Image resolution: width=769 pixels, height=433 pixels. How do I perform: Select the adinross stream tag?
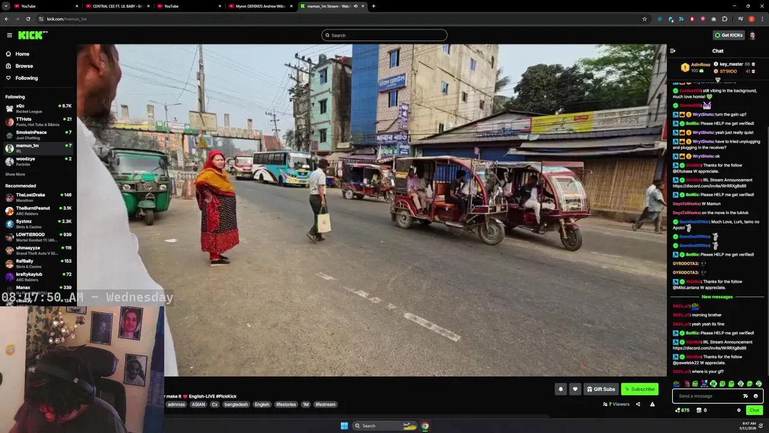coord(176,405)
